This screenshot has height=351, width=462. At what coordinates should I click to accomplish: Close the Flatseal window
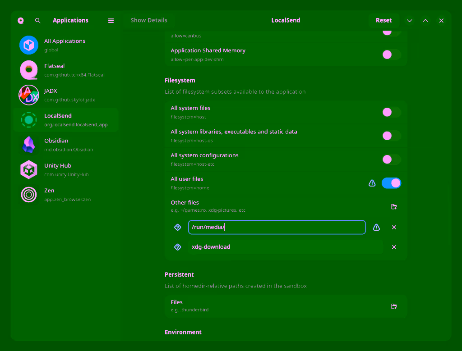tap(441, 21)
